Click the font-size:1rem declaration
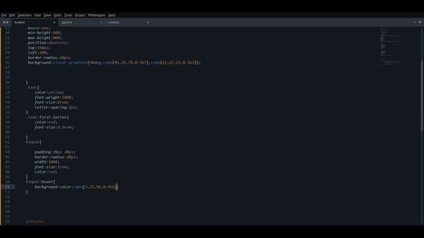Viewport: 424px width, 238px height. [52, 167]
